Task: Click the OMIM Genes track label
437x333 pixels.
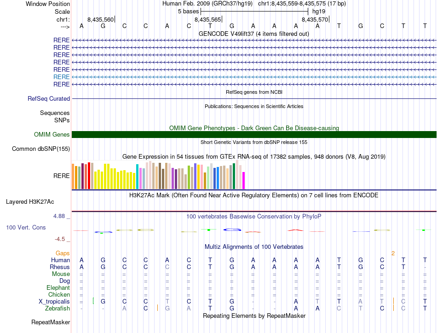Action: click(52, 134)
